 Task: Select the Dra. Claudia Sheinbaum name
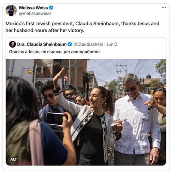pyautogui.click(x=42, y=44)
